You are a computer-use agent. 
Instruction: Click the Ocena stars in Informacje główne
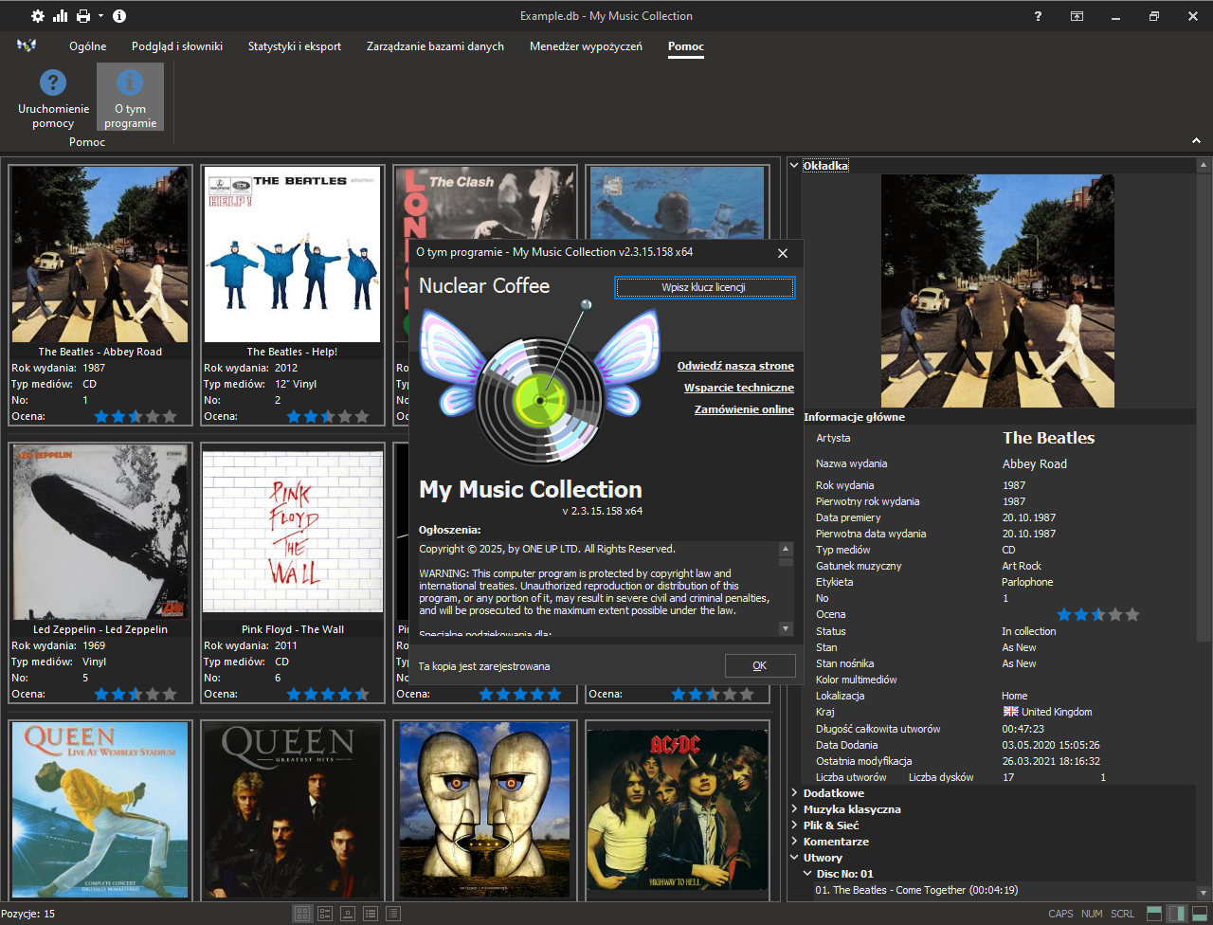click(x=1098, y=614)
